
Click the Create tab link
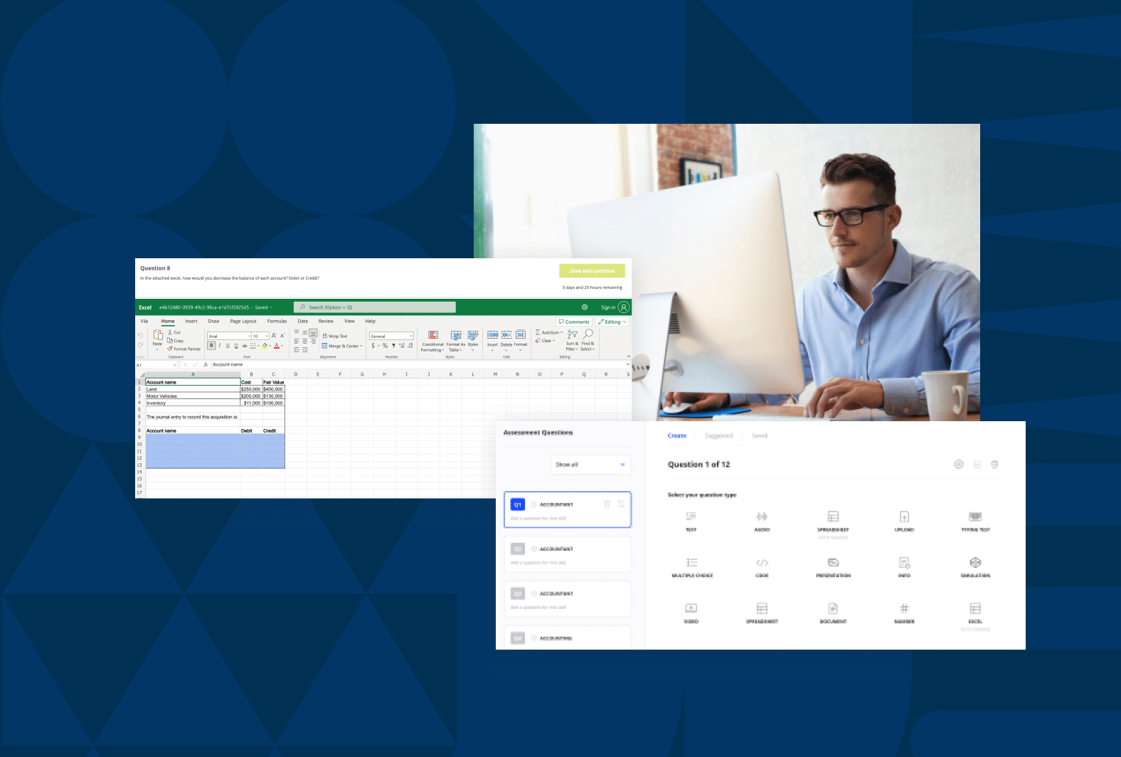tap(677, 435)
